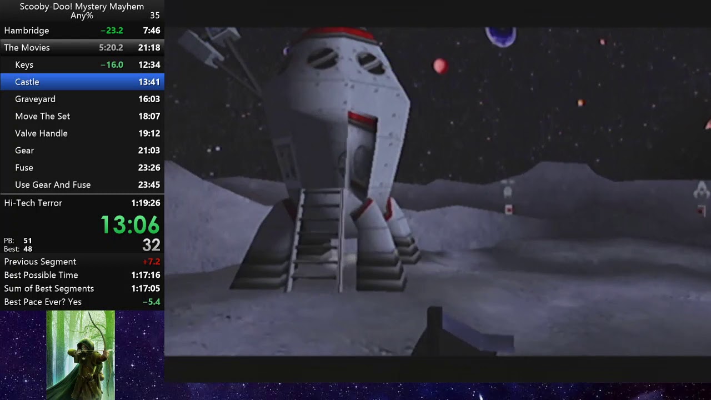Select The Movies split row
This screenshot has width=711, height=400.
coord(82,48)
